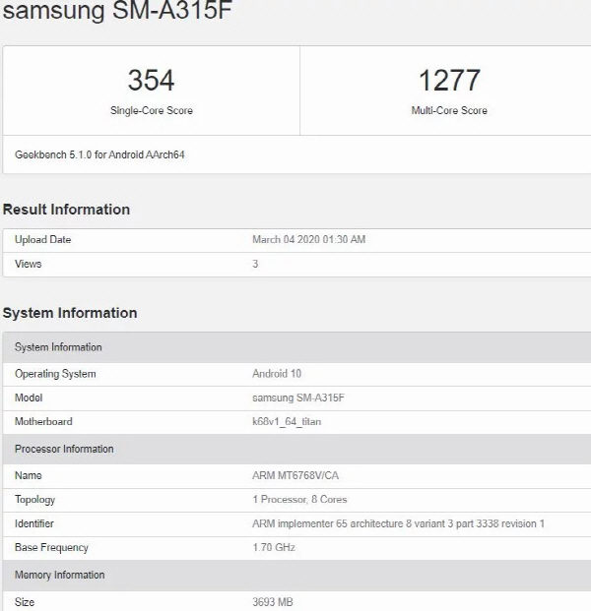The image size is (591, 611).
Task: Click the Result Information heading
Action: 66,210
